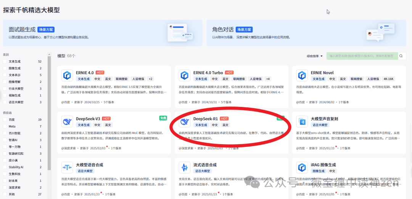Check the 百度 supplier checkbox
The image size is (412, 199).
5,119
